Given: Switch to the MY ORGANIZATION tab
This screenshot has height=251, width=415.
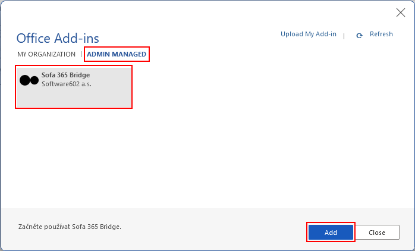Looking at the screenshot, I should point(46,54).
